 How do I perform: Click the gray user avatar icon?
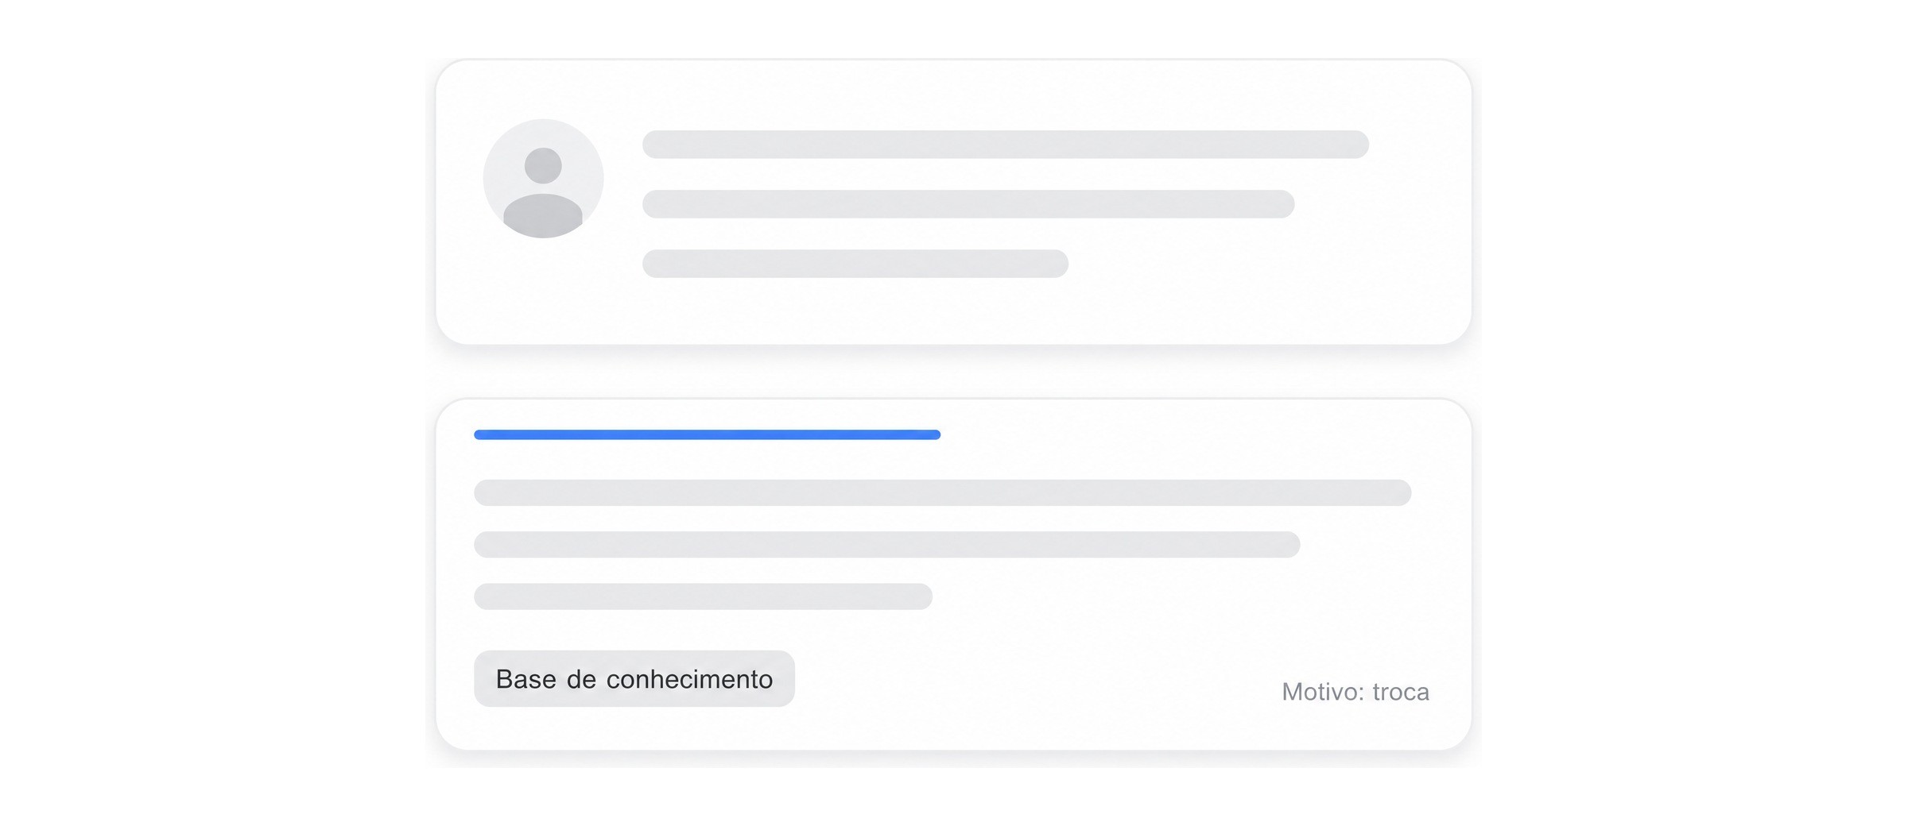[543, 179]
